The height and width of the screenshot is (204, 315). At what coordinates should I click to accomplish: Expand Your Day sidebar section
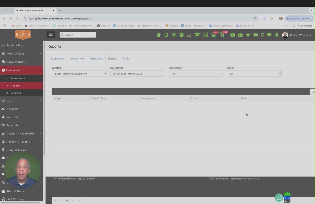coord(21,117)
